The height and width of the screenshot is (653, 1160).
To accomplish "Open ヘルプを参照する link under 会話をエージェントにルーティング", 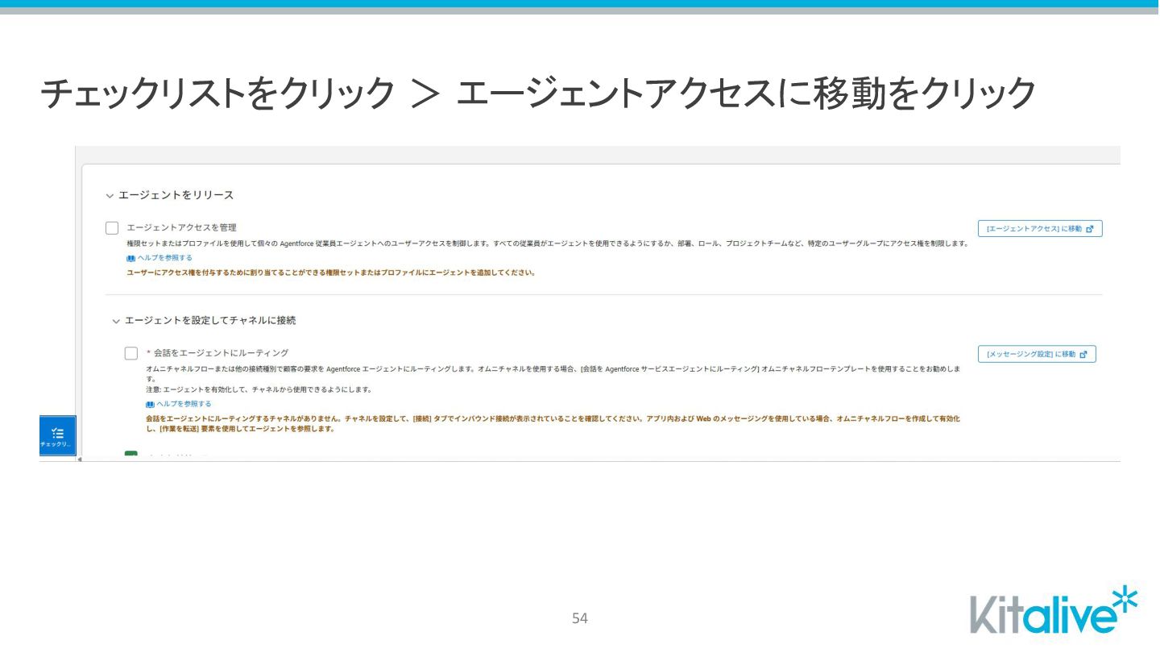I will click(184, 404).
